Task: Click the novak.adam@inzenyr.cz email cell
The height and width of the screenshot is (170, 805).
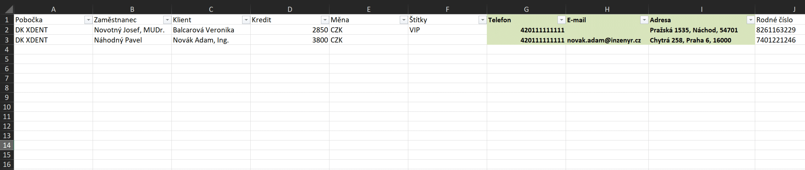Action: pyautogui.click(x=604, y=40)
